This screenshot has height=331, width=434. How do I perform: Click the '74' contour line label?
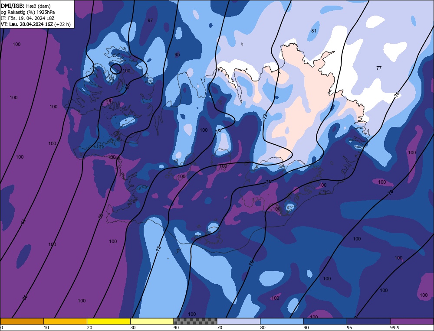point(268,182)
